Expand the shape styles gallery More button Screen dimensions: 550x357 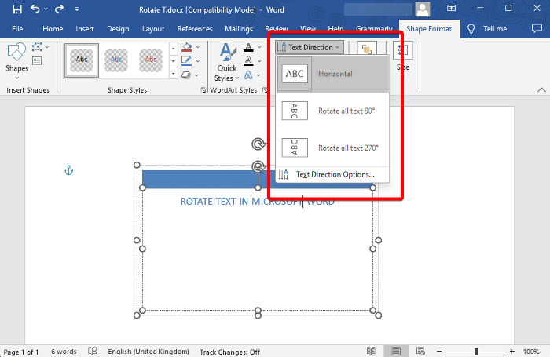click(x=174, y=73)
